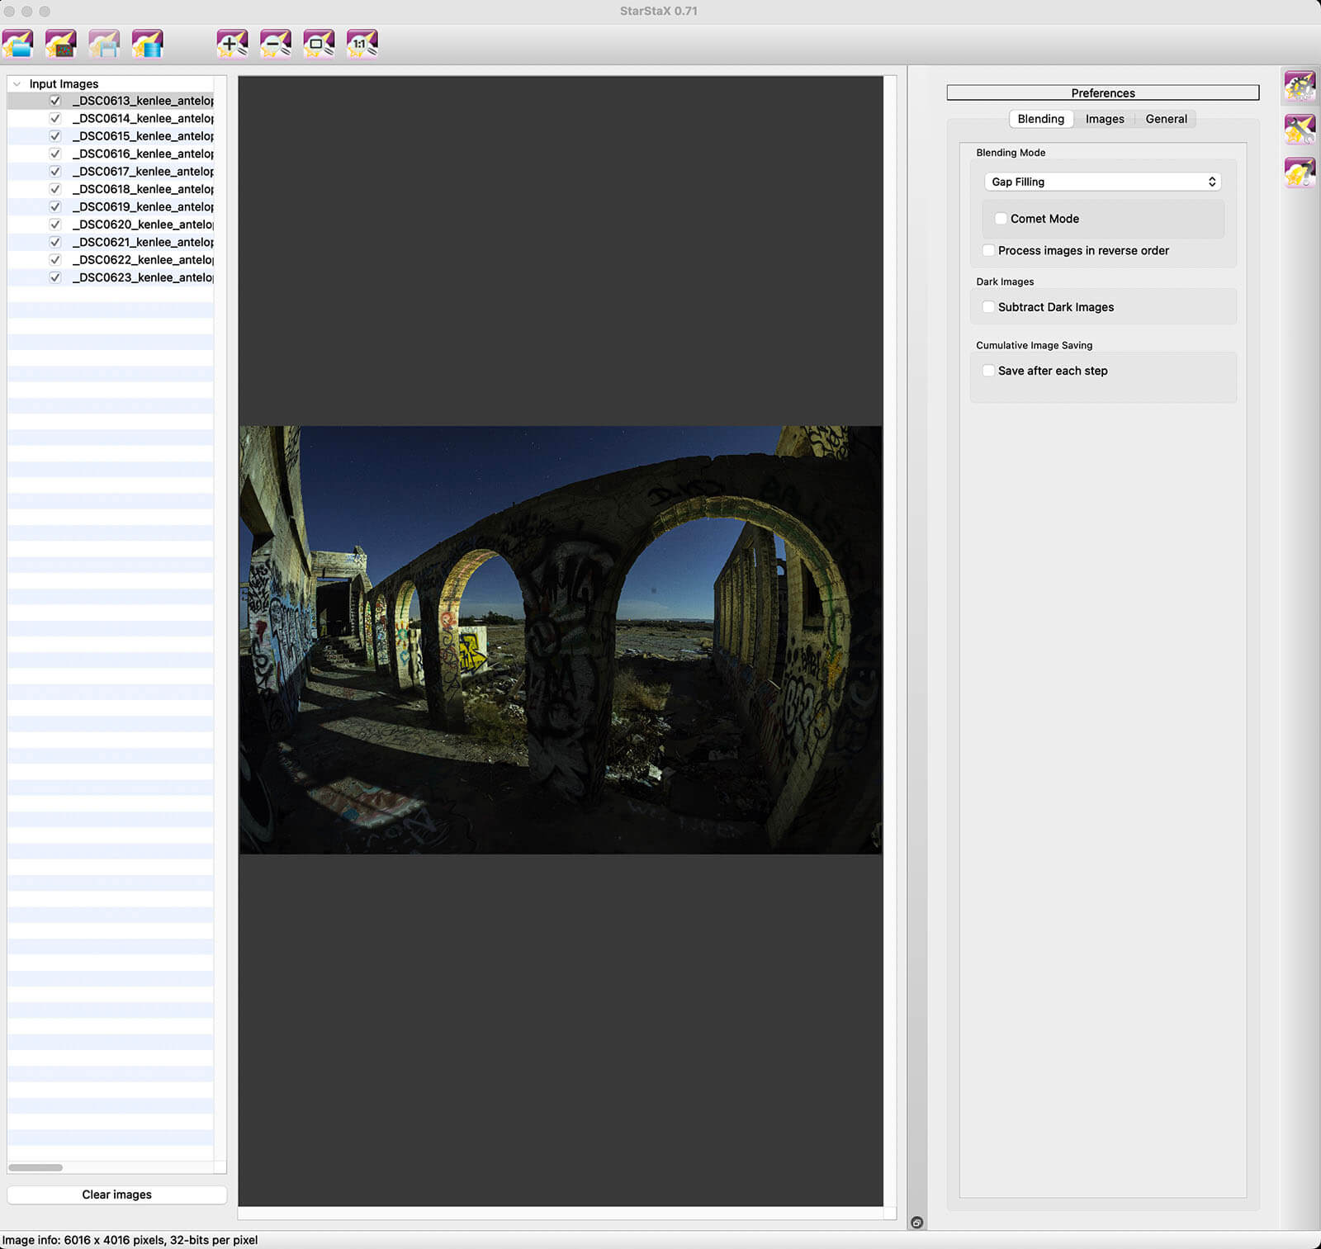Click the Open Images folder icon
The width and height of the screenshot is (1321, 1249).
tap(18, 44)
